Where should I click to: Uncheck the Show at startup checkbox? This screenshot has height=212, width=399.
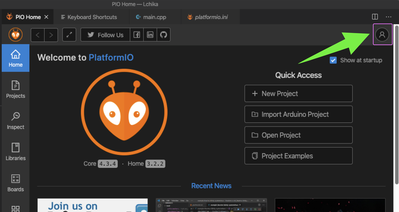pos(333,60)
